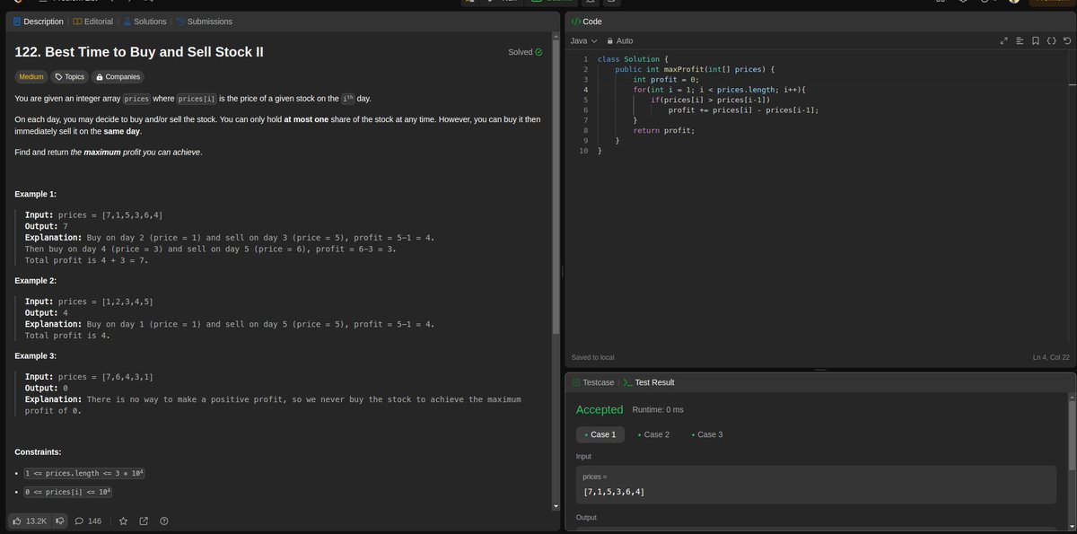Open the feedback icon below the description
Screen dimensions: 1077x534
[164, 521]
